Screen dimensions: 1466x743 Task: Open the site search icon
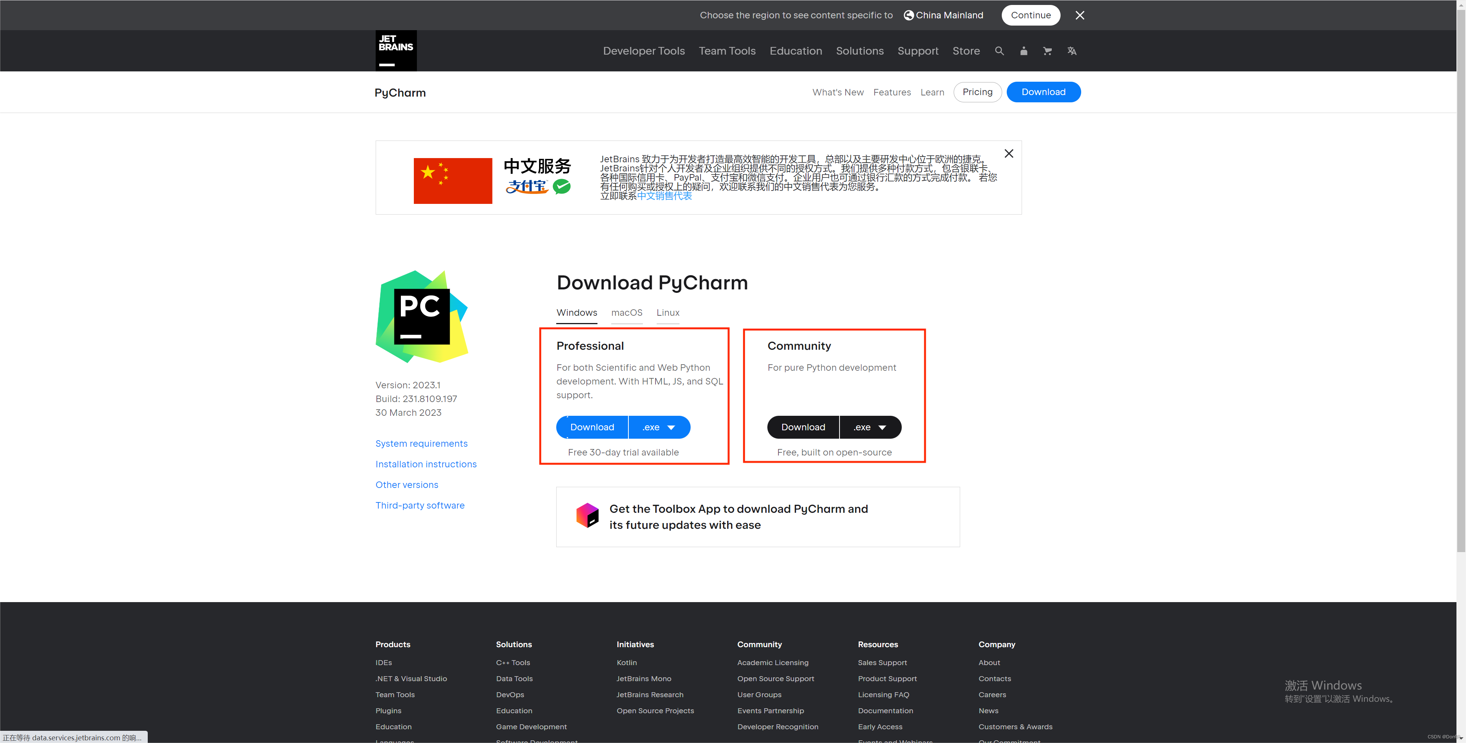pos(999,51)
